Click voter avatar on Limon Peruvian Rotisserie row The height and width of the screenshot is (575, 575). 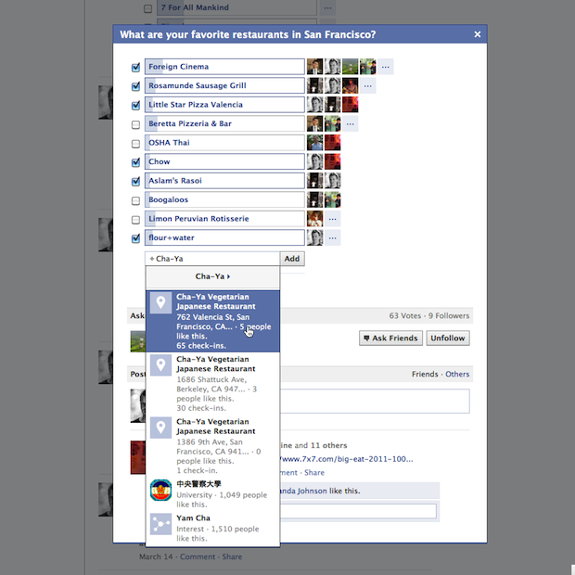point(315,219)
